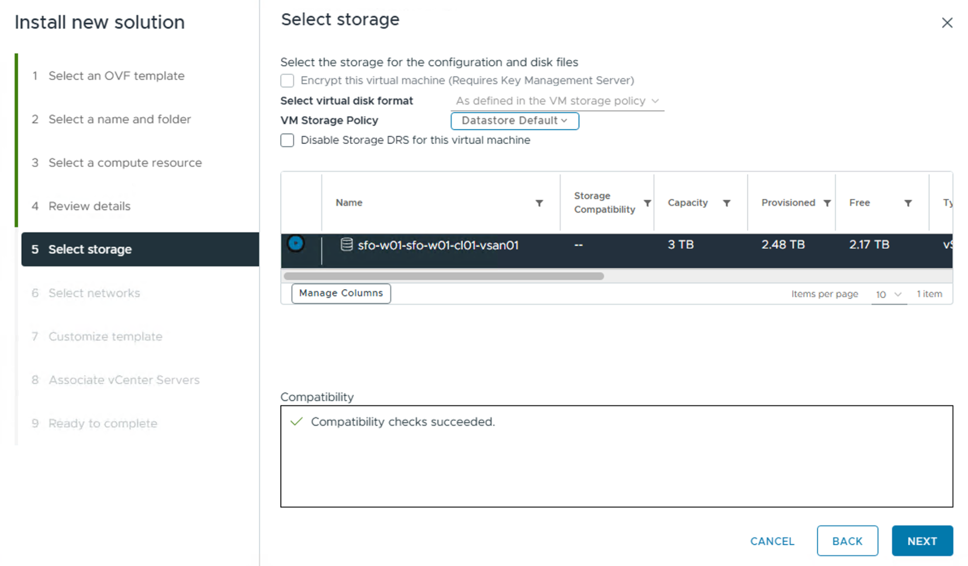968x566 pixels.
Task: Close the Install new solution dialog
Action: (947, 23)
